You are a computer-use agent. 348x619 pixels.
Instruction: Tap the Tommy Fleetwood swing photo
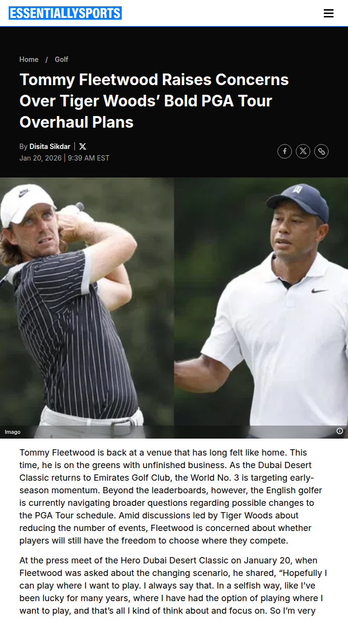pos(87,308)
